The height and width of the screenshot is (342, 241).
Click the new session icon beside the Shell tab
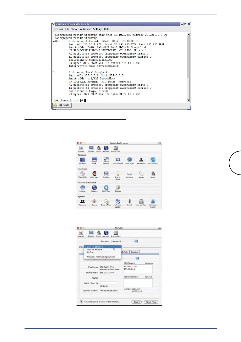[x=55, y=105]
